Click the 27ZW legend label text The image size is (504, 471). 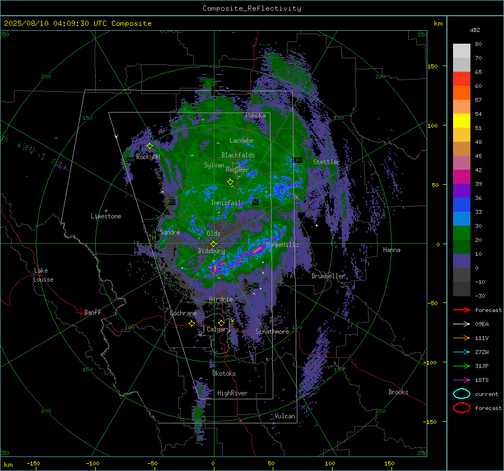click(x=482, y=352)
